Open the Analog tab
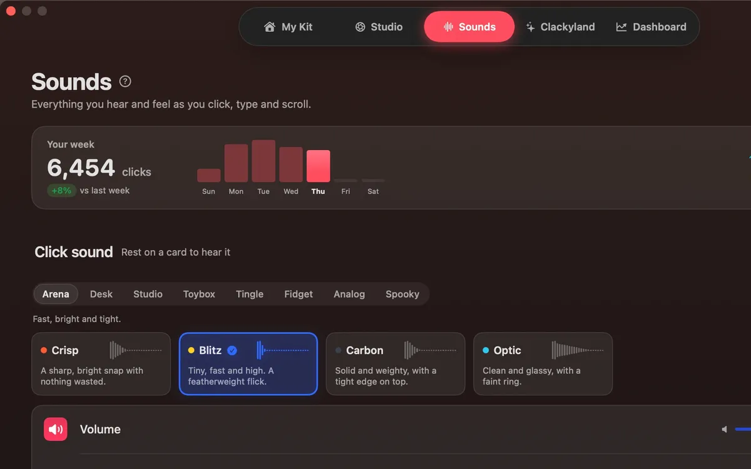Viewport: 751px width, 469px height. coord(349,294)
